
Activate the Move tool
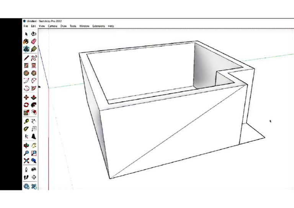[x=26, y=97]
